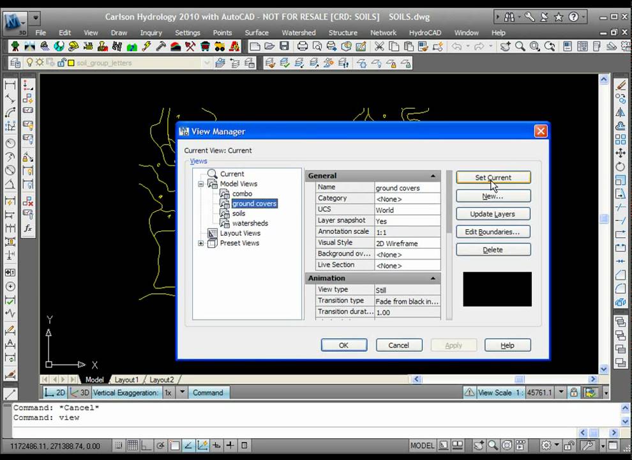Click the Help question mark icon in title bar
Viewport: 632px width, 460px height.
coord(573,17)
